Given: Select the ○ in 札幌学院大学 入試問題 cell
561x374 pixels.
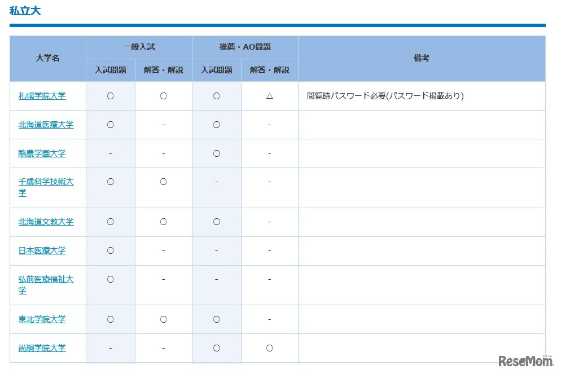Looking at the screenshot, I should click(x=110, y=96).
